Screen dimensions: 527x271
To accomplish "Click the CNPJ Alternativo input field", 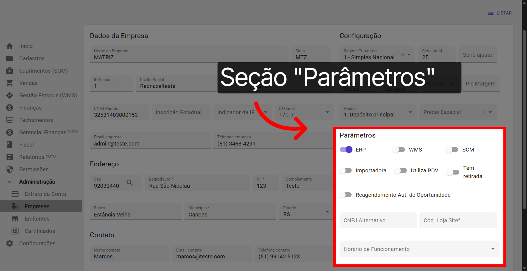I will [378, 220].
